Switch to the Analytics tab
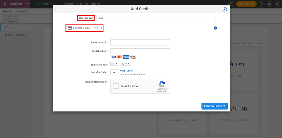Screen dimensions: 282x138 click(23, 11)
